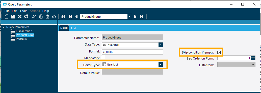Open search with the binoculars icon
Screen dimensions: 261x93
click(63, 16)
